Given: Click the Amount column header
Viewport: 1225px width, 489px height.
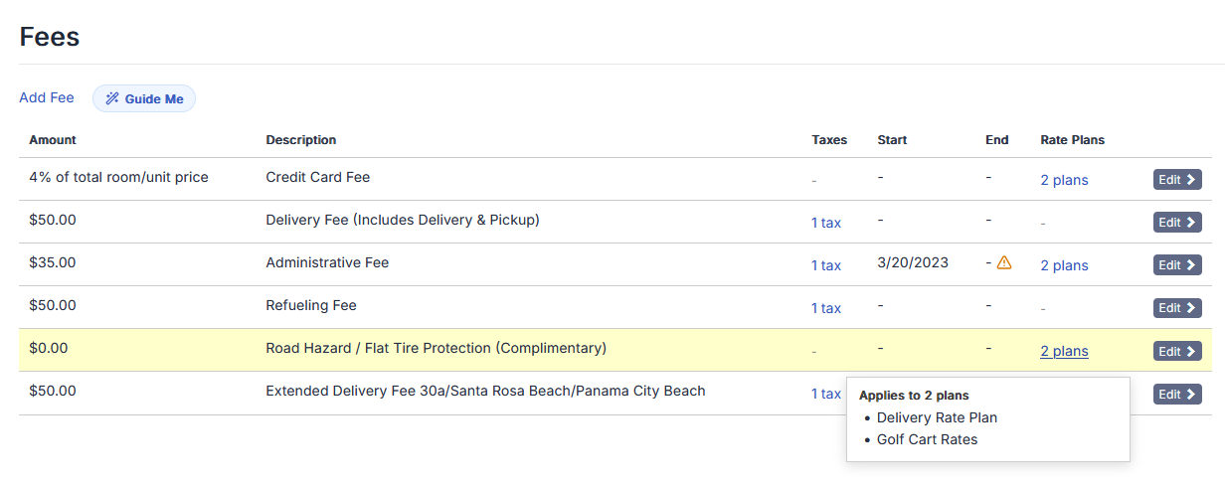Looking at the screenshot, I should pyautogui.click(x=53, y=140).
